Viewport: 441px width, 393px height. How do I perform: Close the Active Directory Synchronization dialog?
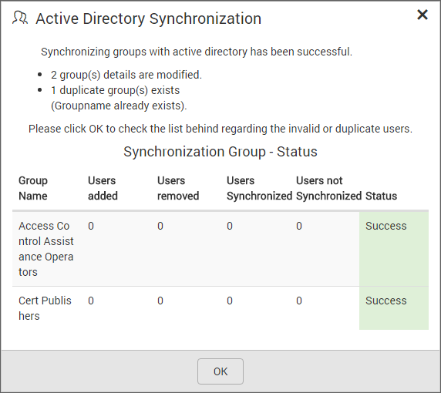(422, 15)
